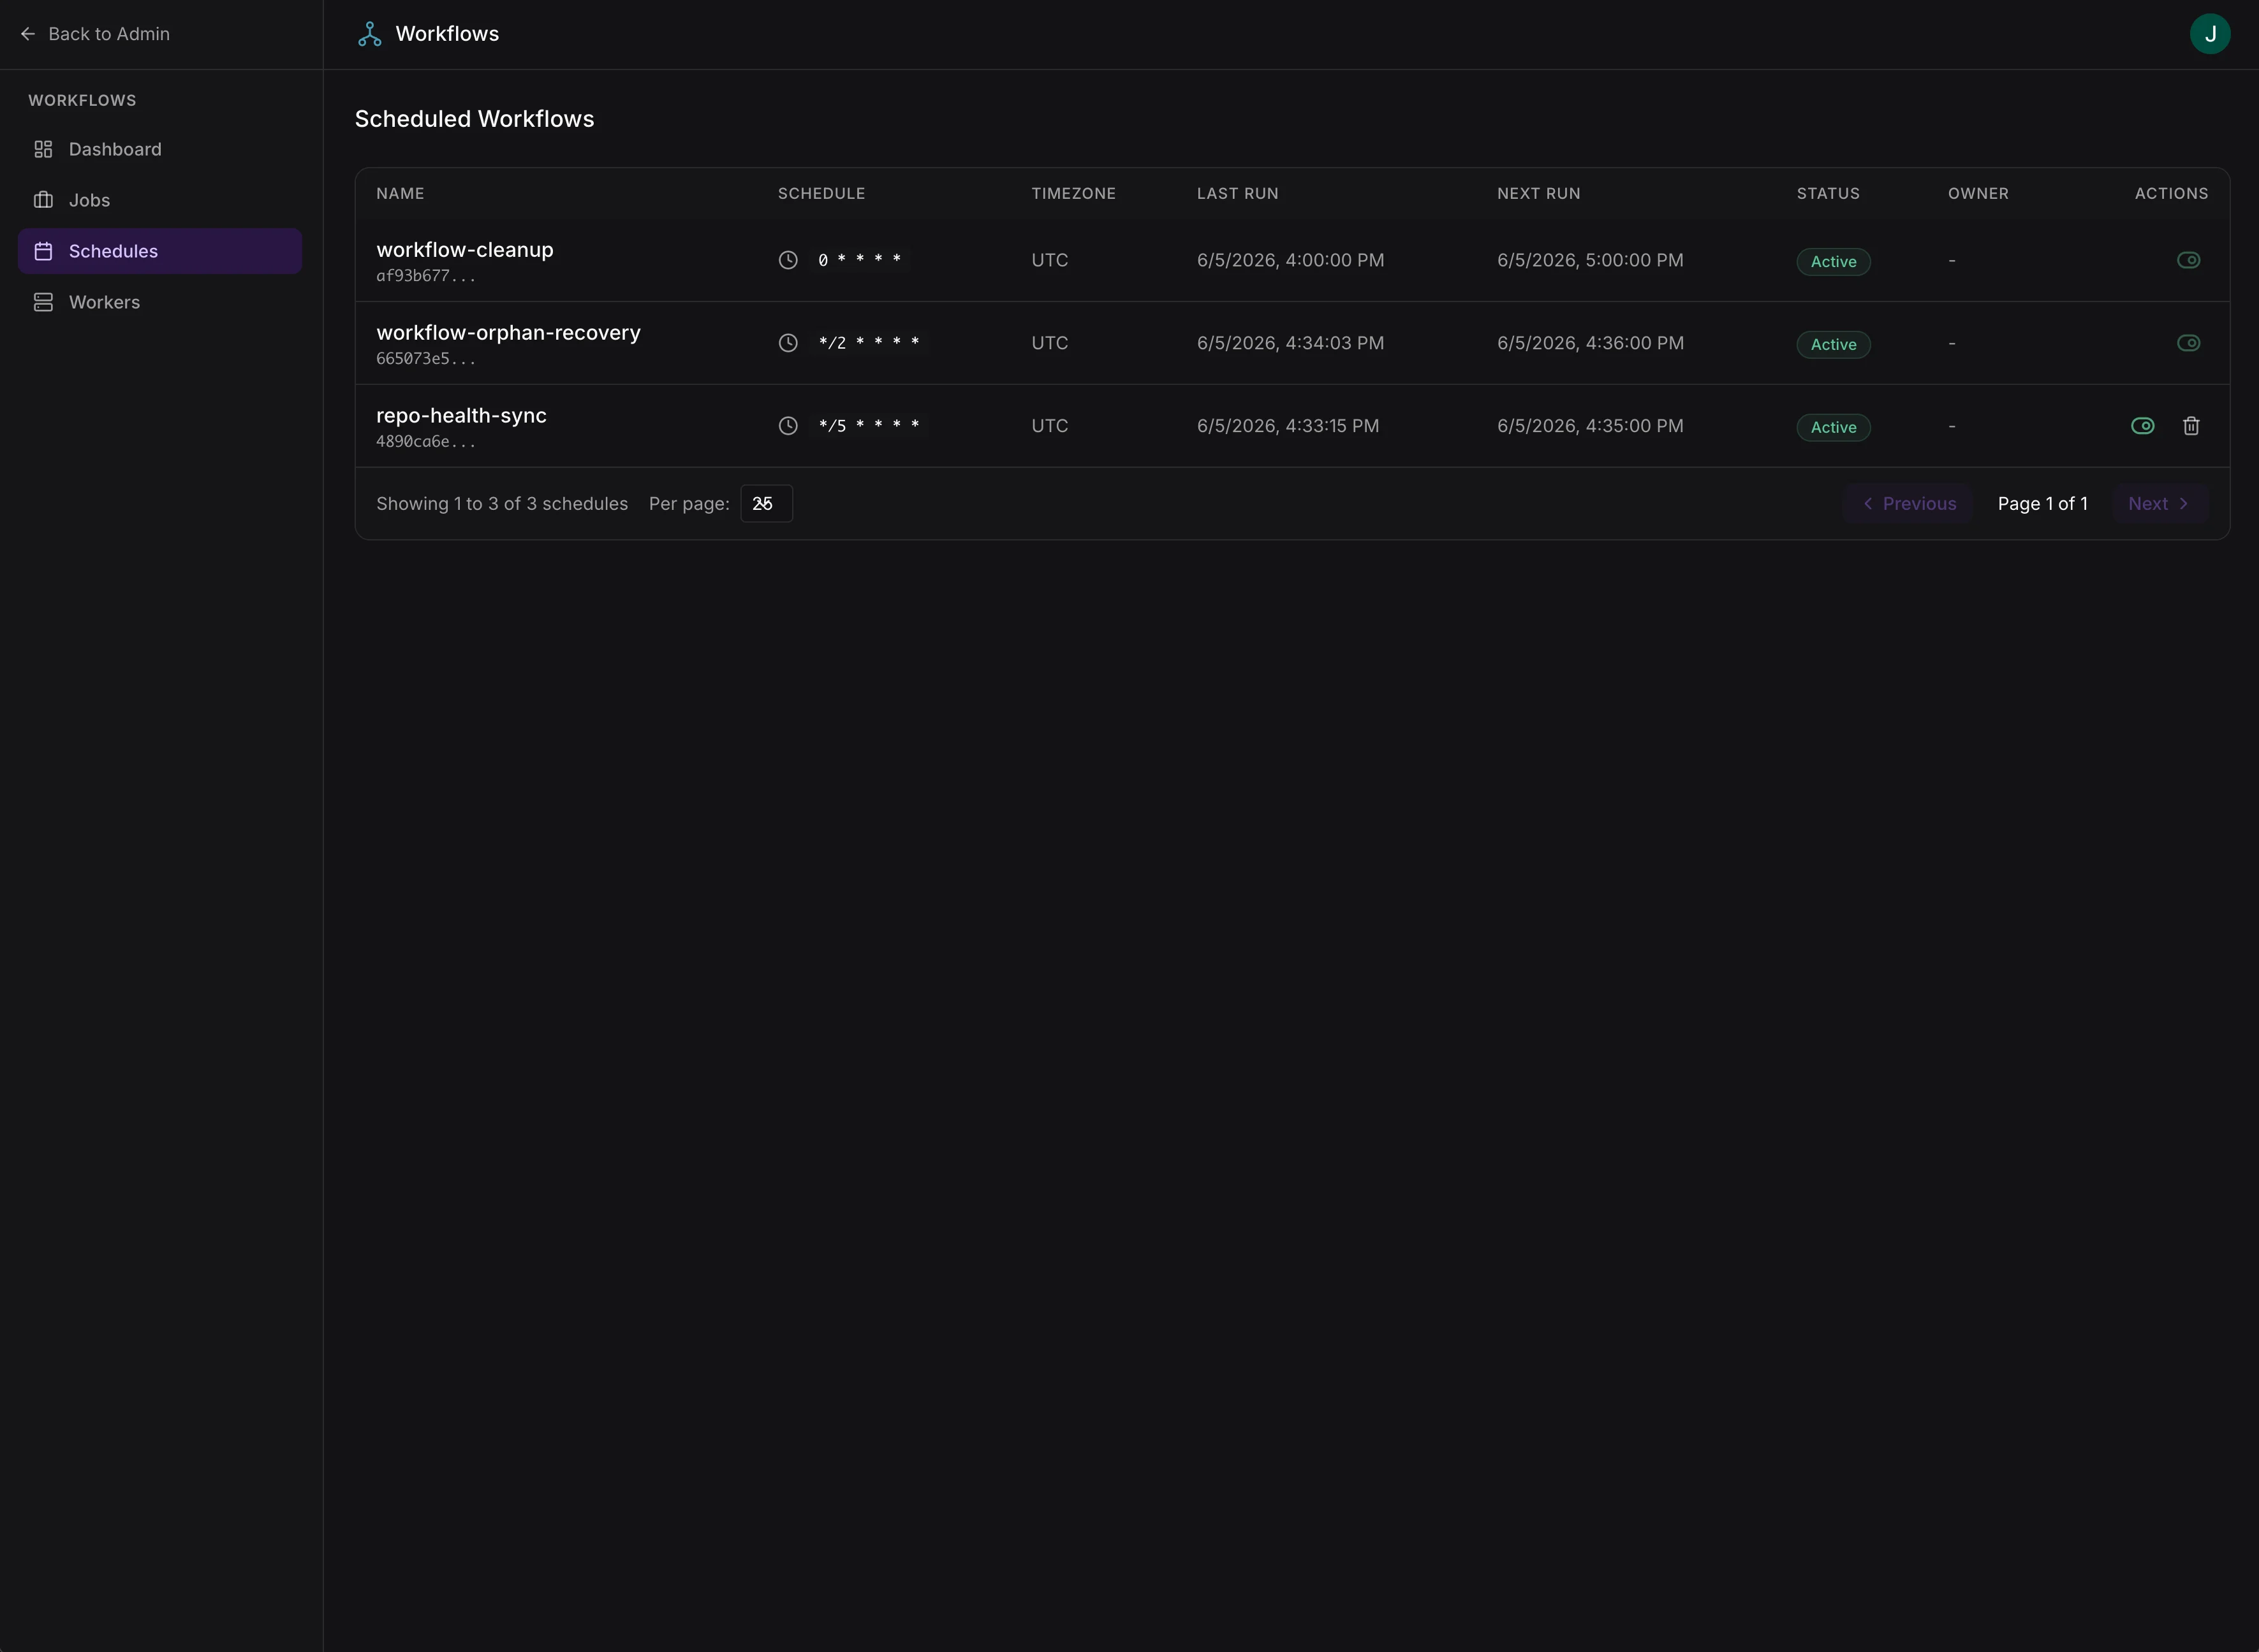The width and height of the screenshot is (2259, 1652).
Task: Click the Schedules calendar icon in sidebar
Action: pos(43,251)
